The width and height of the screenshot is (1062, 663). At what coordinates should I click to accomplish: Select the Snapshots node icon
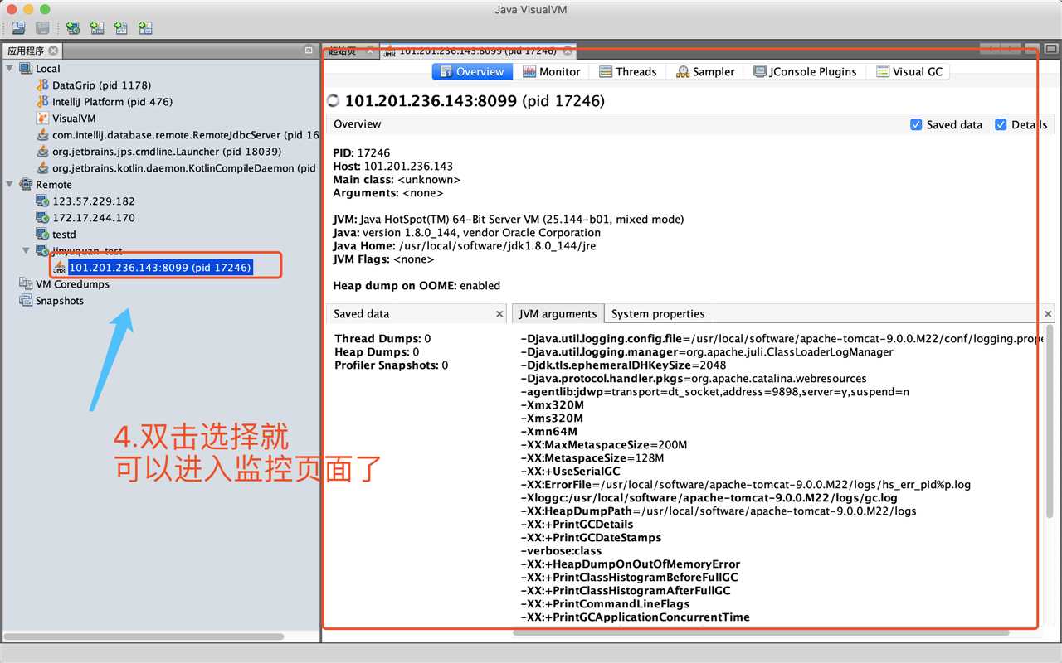pyautogui.click(x=26, y=301)
